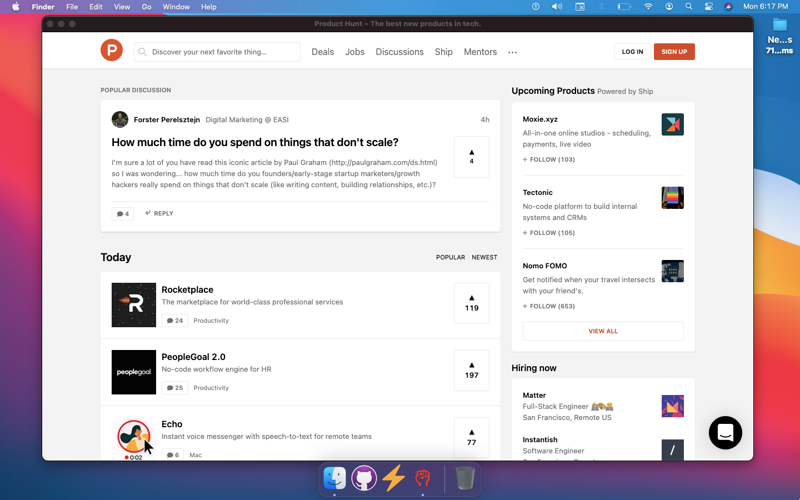
Task: Click the volume icon in the menu bar
Action: pyautogui.click(x=557, y=7)
